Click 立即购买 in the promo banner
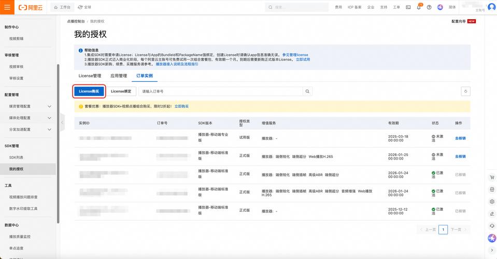 [x=181, y=106]
